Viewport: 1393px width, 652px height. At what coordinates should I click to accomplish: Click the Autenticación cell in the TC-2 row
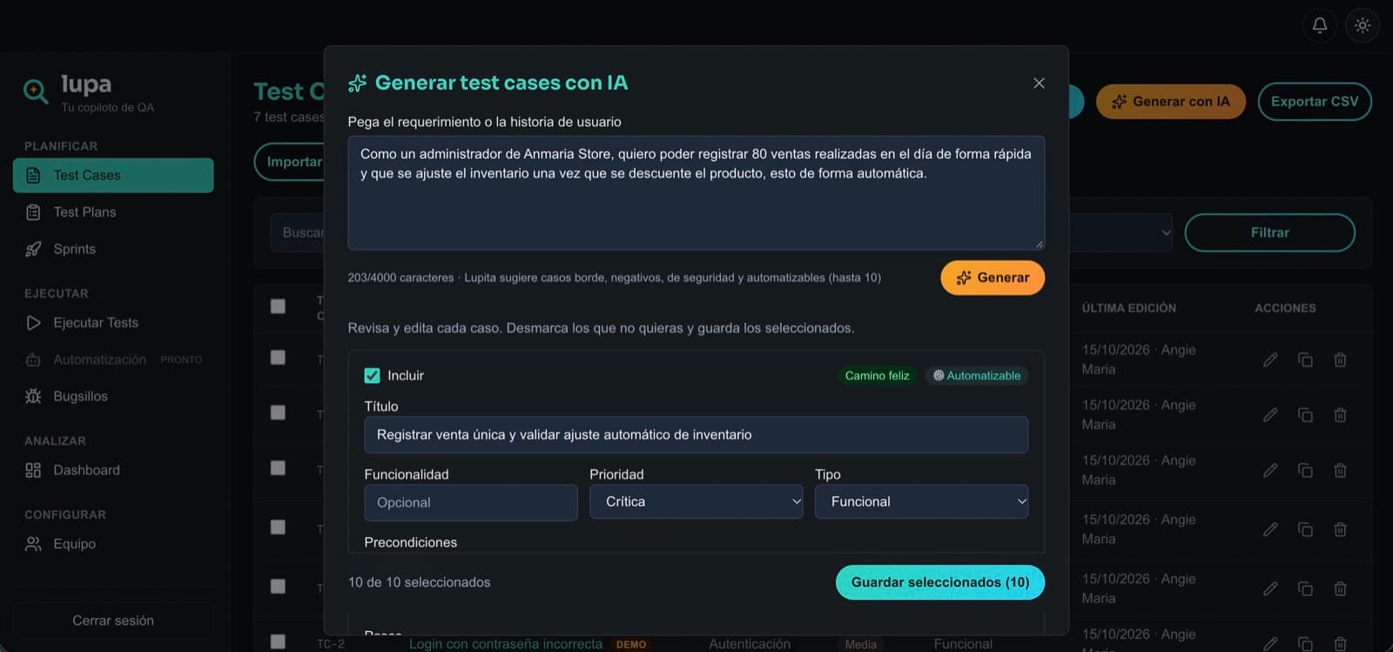750,644
